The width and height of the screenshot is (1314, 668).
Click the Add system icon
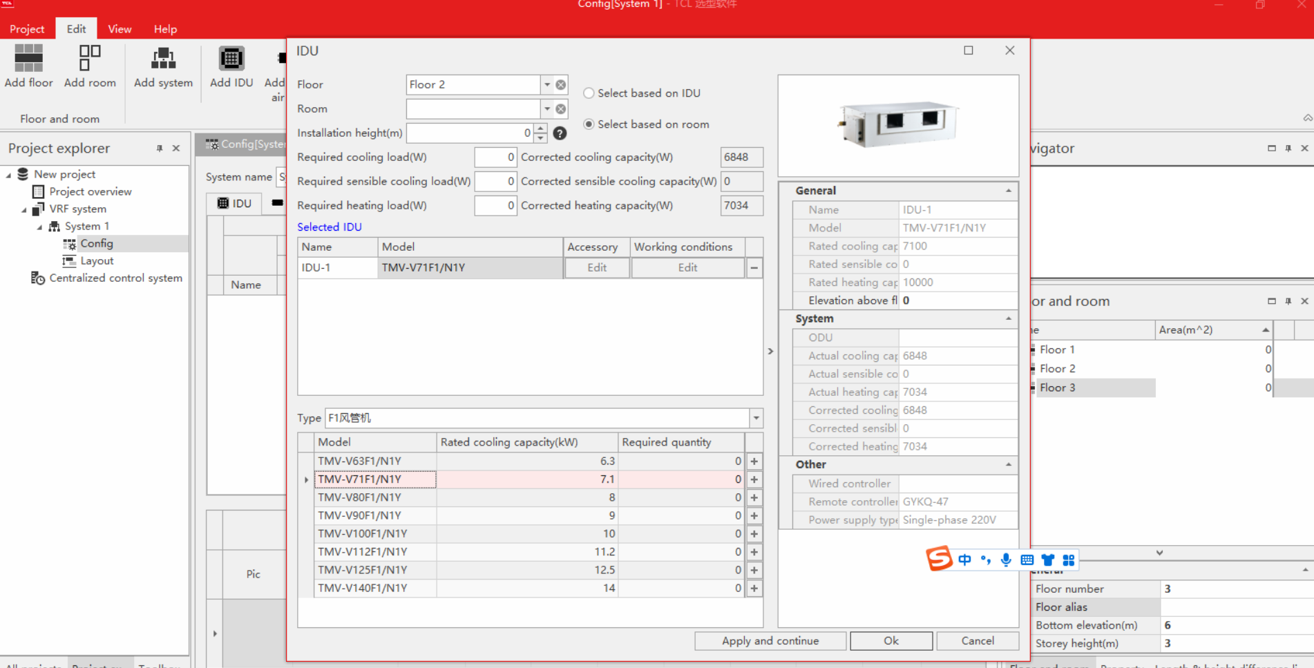coord(163,59)
